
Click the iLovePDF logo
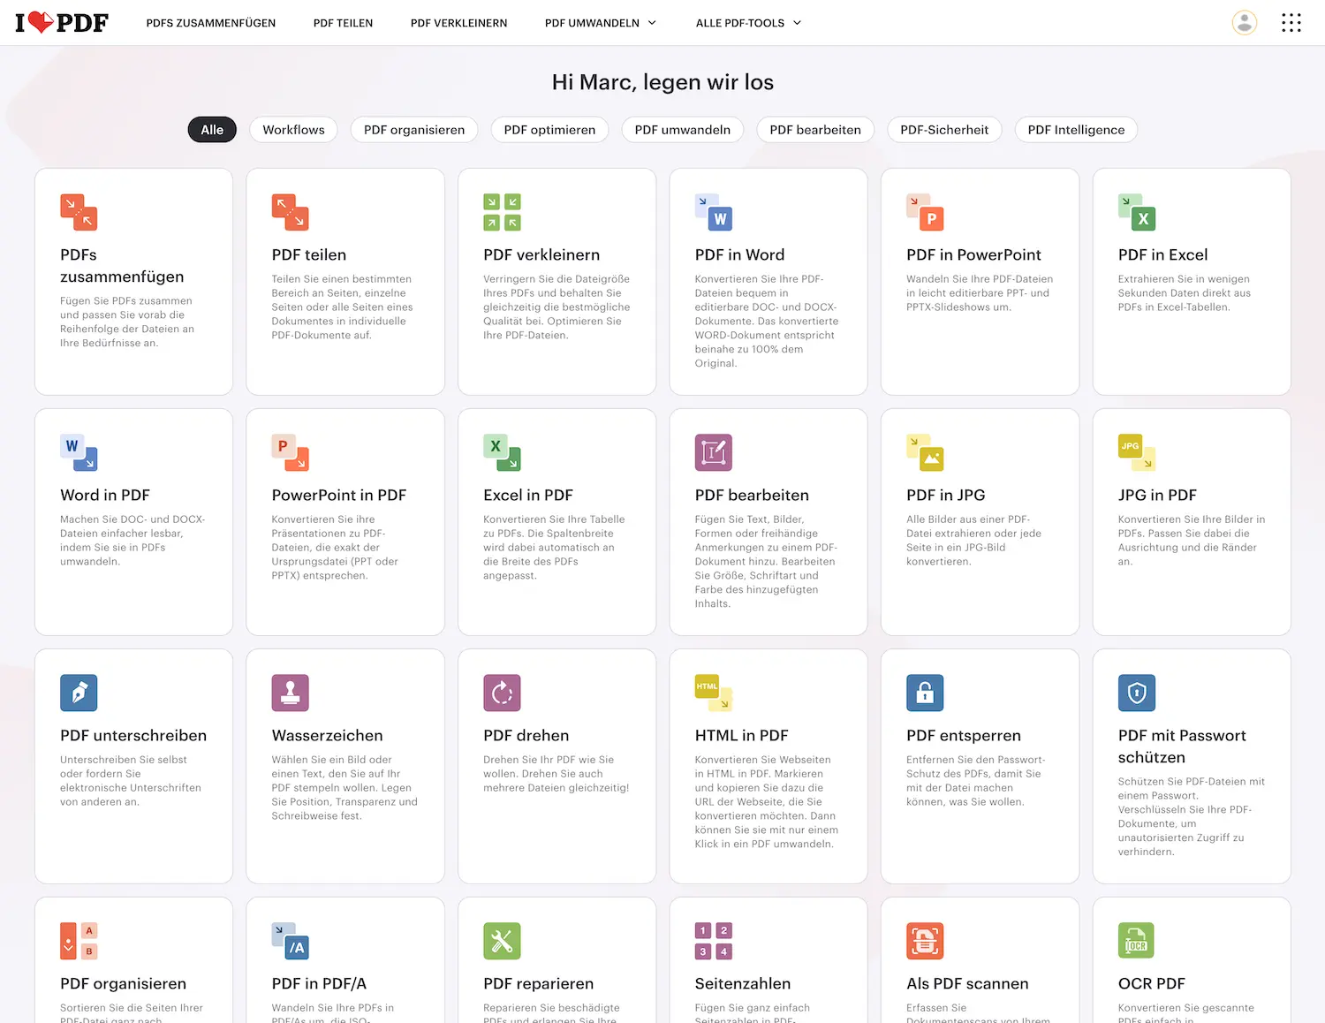[x=62, y=22]
